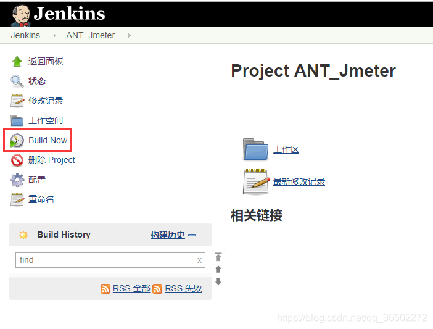Open the 构建历史 trend link
Screen dimensions: 433x329
click(x=168, y=235)
